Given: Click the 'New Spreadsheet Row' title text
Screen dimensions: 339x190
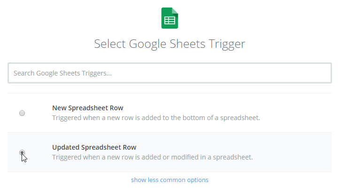Looking at the screenshot, I should point(87,108).
